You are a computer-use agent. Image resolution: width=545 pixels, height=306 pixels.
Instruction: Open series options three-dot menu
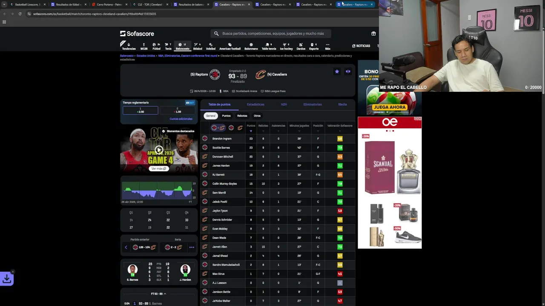click(192, 247)
